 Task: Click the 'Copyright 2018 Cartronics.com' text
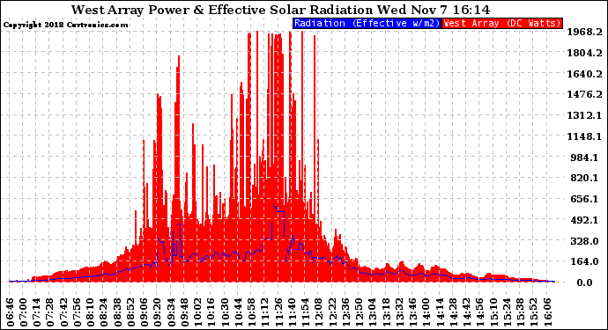click(x=65, y=25)
